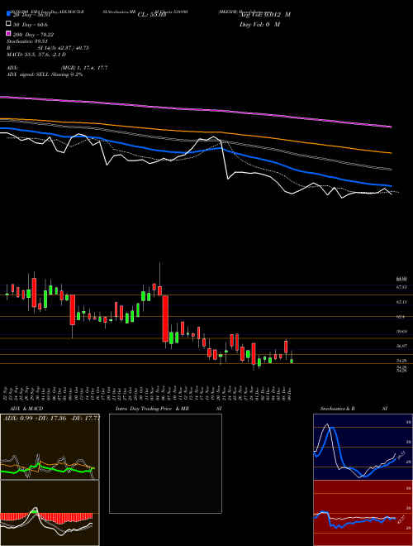This screenshot has width=413, height=546.
Task: Click the 'Day Vol: 0 M' label
Action: [259, 24]
